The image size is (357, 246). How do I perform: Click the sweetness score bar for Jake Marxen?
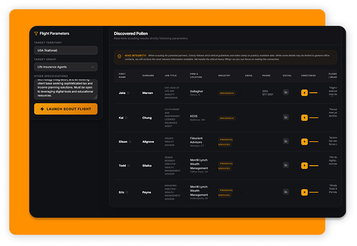(x=313, y=92)
